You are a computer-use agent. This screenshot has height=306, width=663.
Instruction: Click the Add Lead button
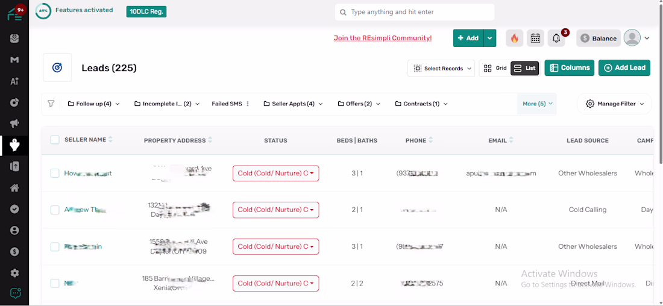(x=624, y=67)
